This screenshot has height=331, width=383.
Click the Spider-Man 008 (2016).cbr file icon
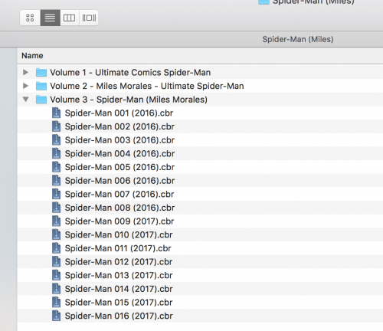[56, 208]
